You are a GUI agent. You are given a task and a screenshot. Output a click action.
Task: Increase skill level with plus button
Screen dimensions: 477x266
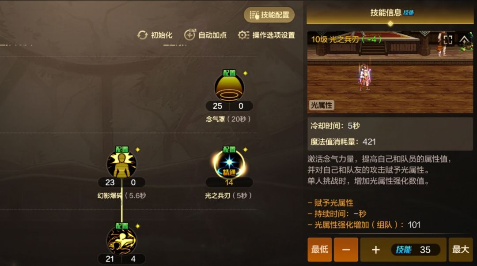coord(376,250)
